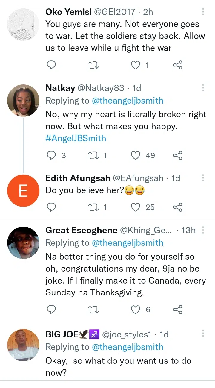Open the #AngelJBSmith hashtag
The image size is (215, 388).
click(x=76, y=138)
